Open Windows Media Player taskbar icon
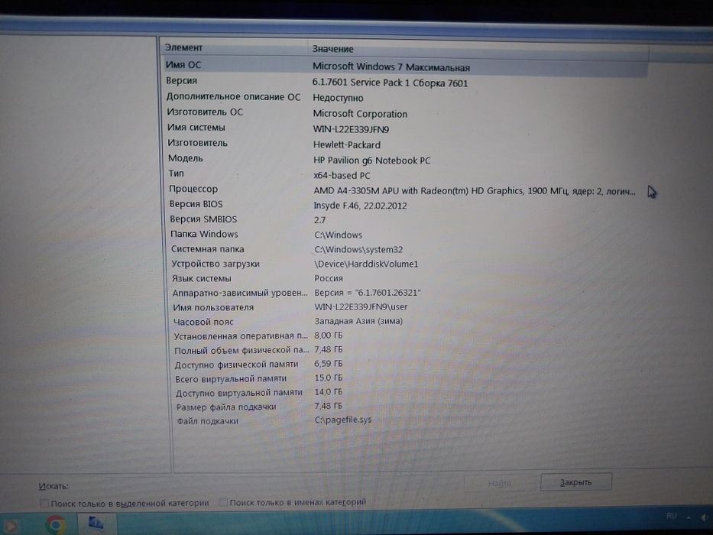Image resolution: width=713 pixels, height=535 pixels. click(x=9, y=526)
